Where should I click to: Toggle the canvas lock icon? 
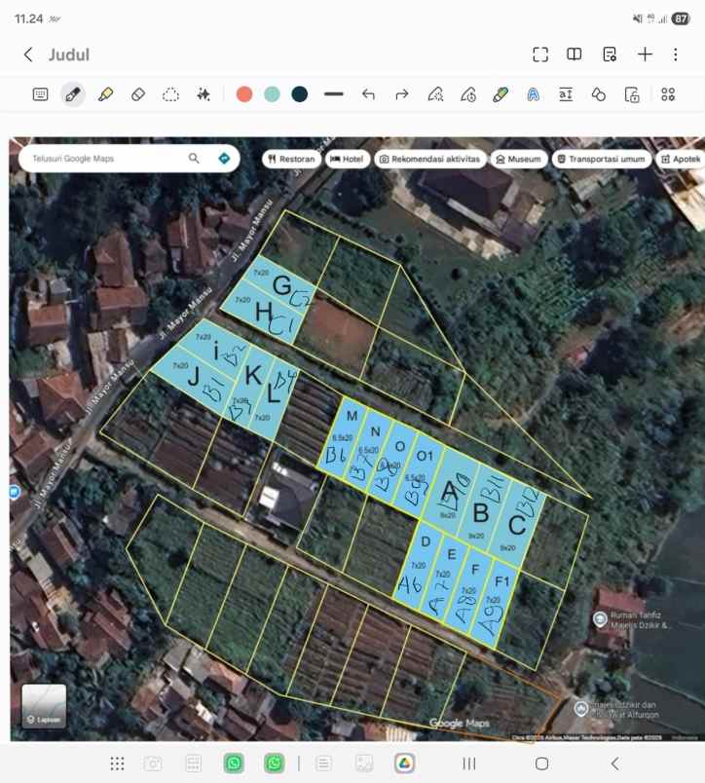pyautogui.click(x=632, y=94)
